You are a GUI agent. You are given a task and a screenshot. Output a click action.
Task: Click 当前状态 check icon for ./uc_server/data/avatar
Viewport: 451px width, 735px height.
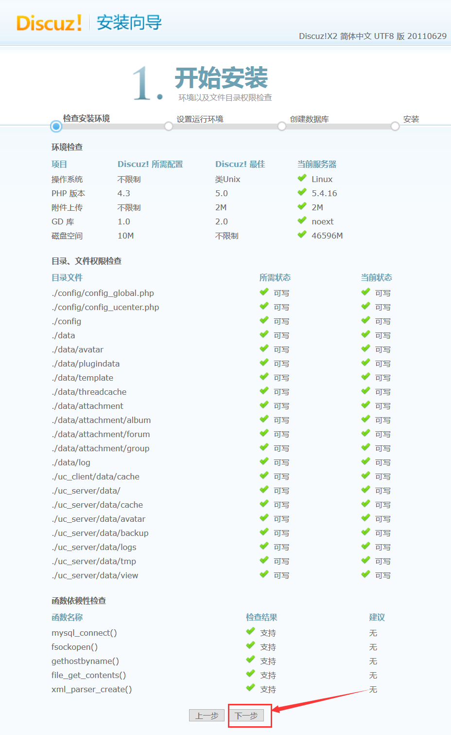(x=366, y=518)
